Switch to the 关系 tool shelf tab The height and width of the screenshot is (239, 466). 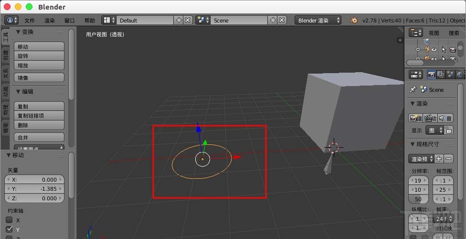click(6, 74)
